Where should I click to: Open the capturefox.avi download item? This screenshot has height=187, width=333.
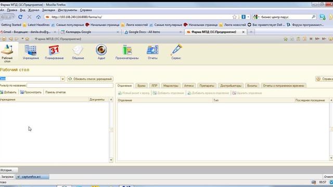[32, 177]
